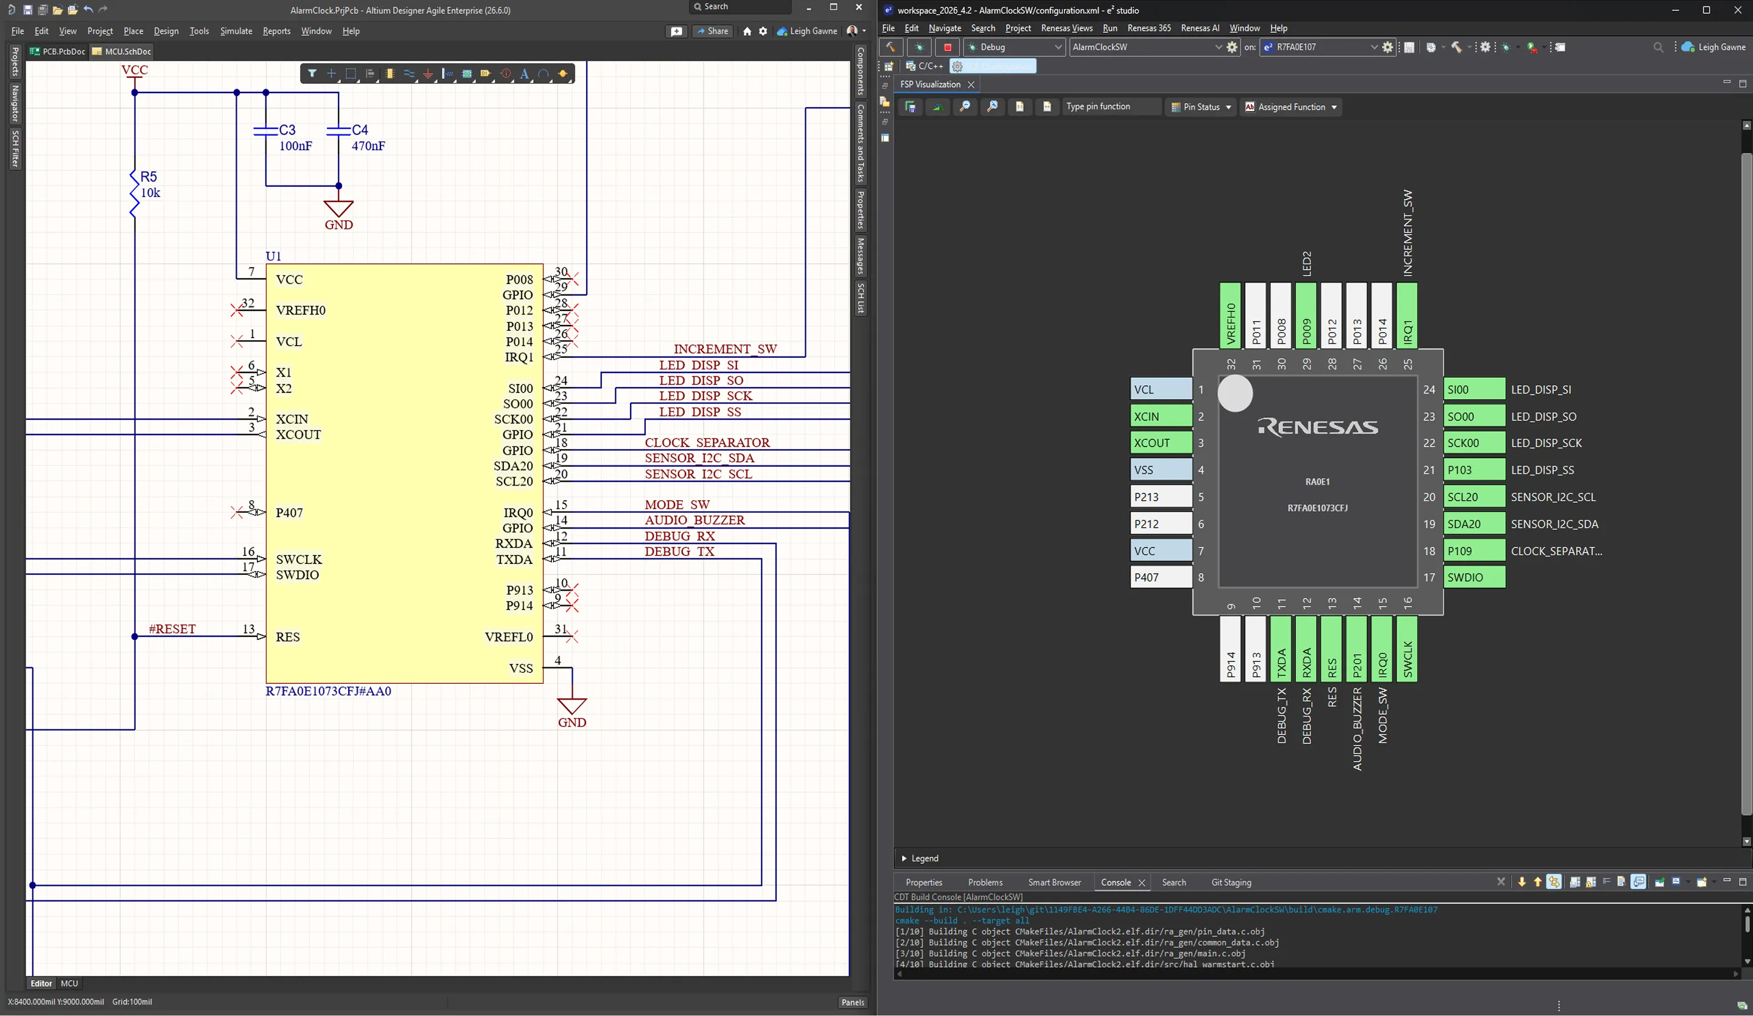Screen dimensions: 1753x1016
Task: Click the VCL pin 1 box
Action: pyautogui.click(x=1161, y=389)
